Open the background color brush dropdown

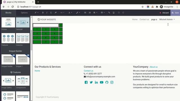click(x=78, y=13)
